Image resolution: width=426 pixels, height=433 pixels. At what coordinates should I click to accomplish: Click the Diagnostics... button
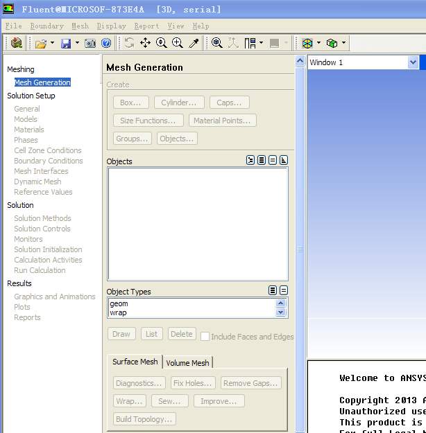(x=139, y=383)
